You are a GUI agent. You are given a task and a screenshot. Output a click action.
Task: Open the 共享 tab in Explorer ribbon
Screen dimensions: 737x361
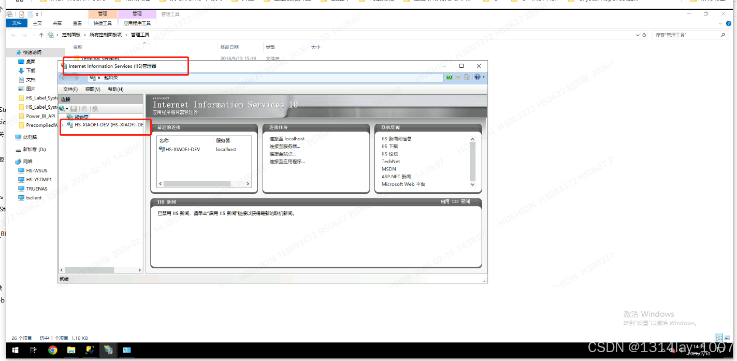click(x=57, y=23)
